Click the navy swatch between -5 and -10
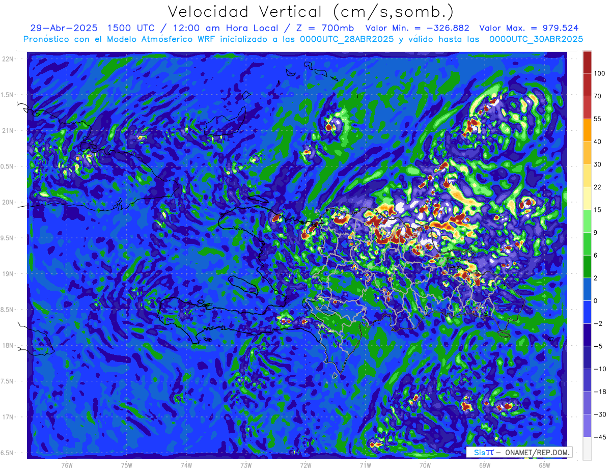 point(587,357)
